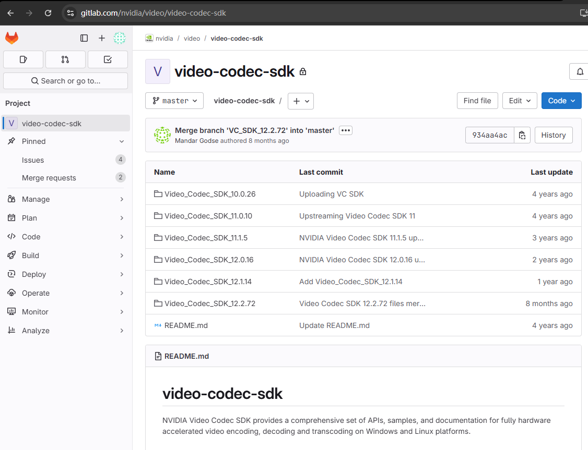Click the Deploy icon in sidebar
Screen dimensions: 588x450
point(11,274)
